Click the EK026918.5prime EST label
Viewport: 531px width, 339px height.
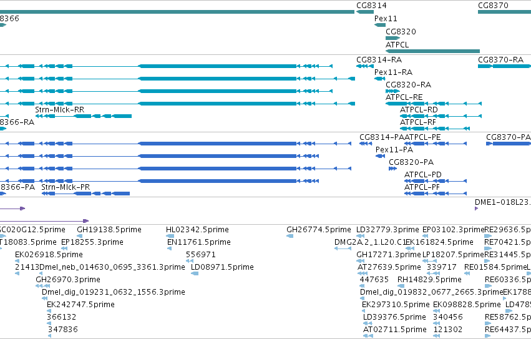coord(49,255)
